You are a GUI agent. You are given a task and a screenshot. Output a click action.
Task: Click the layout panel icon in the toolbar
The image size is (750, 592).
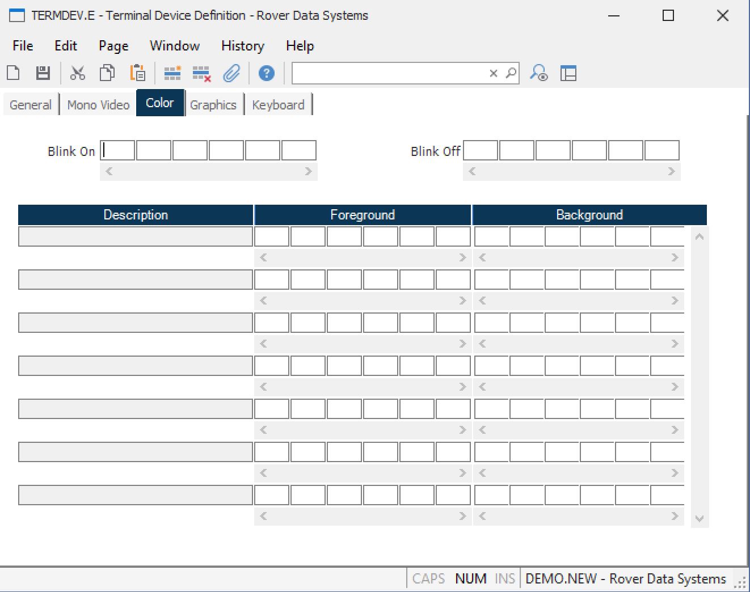[568, 73]
